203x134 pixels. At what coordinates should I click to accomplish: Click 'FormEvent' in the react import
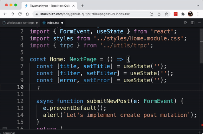[x=75, y=32]
